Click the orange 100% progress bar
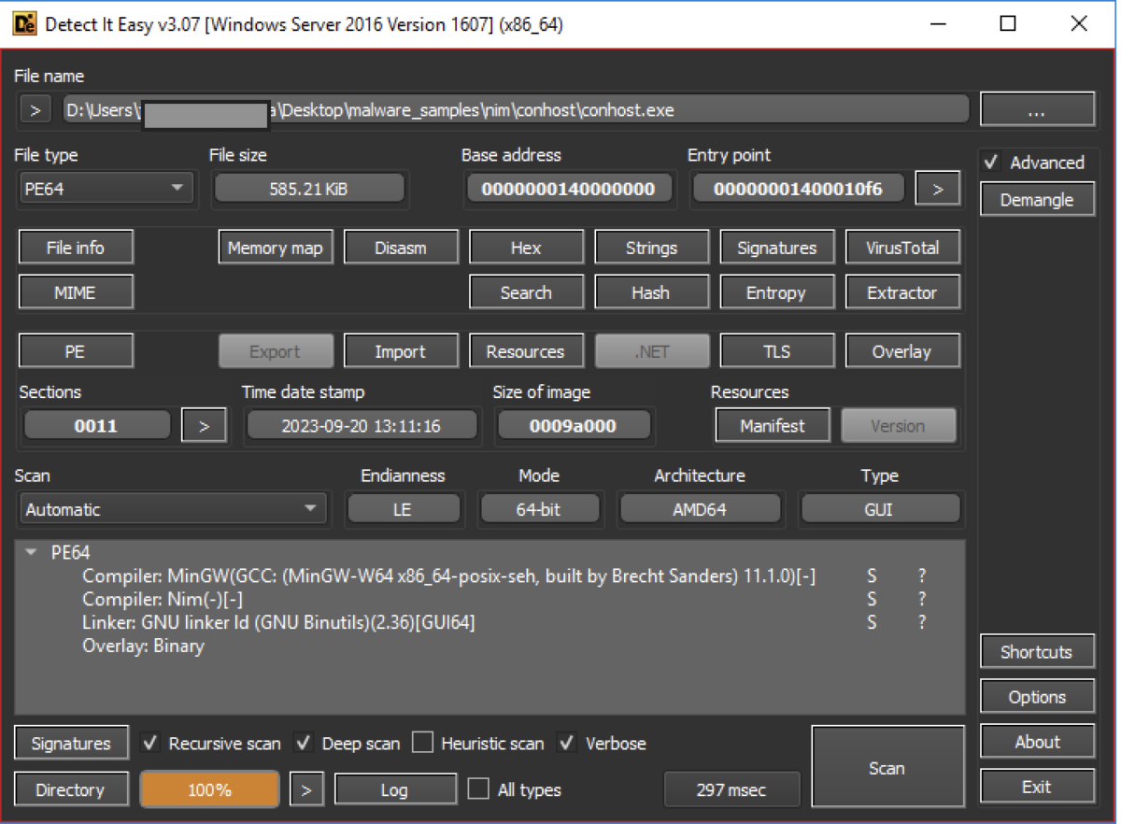Viewport: 1121px width, 824px height. [209, 789]
